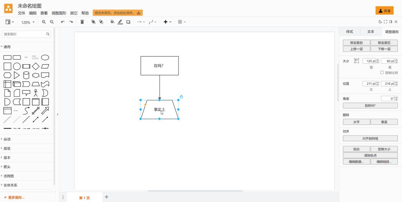Screen dimensions: 402x202
Task: Choose the hexagon shape in the palette
Action: click(7, 75)
